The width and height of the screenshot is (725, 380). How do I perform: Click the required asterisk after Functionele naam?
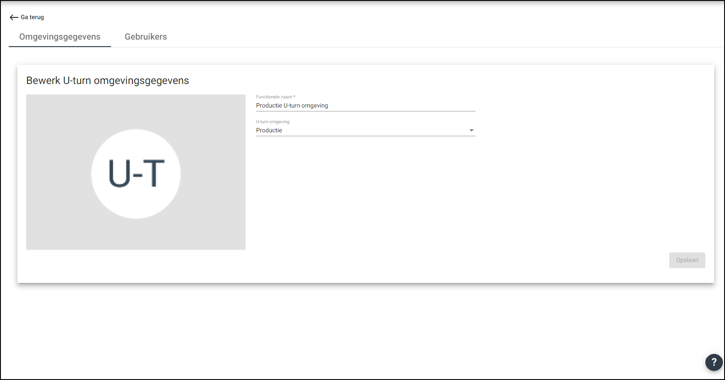pos(294,97)
